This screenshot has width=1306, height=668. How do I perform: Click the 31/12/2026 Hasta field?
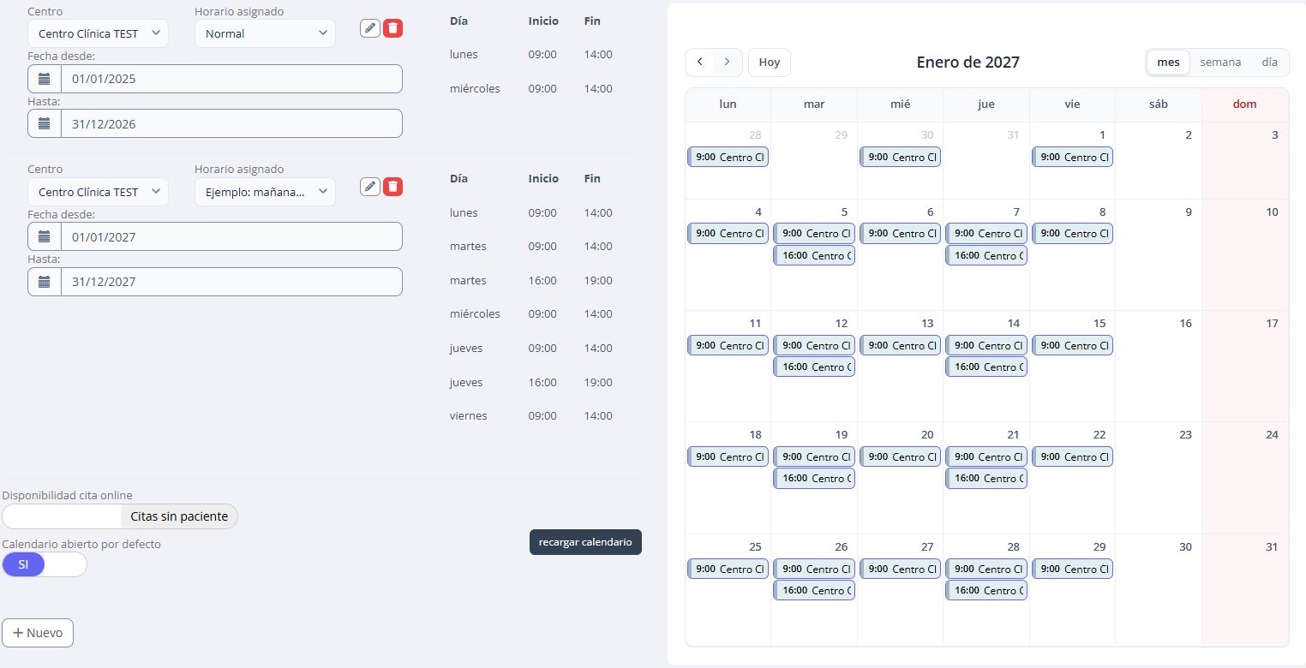231,123
